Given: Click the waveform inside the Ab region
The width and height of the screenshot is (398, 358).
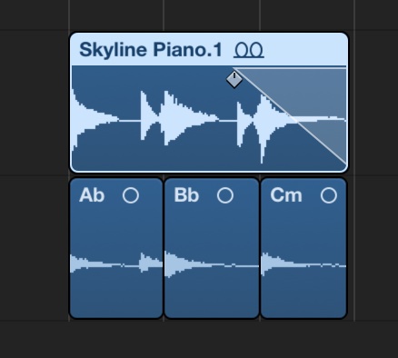Looking at the screenshot, I should click(116, 264).
